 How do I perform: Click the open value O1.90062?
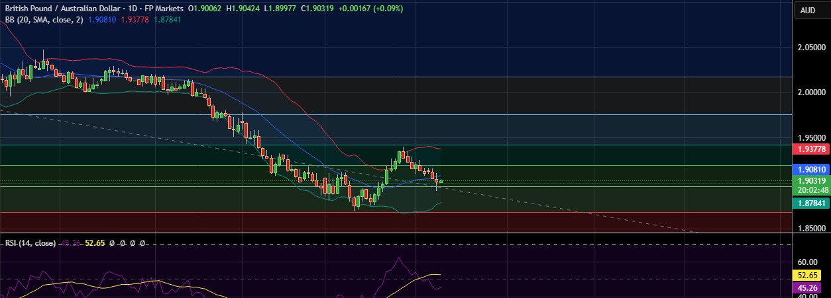coord(205,9)
